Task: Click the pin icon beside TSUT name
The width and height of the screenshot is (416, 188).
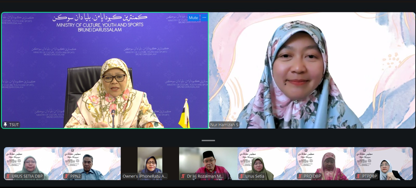Action: pos(5,125)
